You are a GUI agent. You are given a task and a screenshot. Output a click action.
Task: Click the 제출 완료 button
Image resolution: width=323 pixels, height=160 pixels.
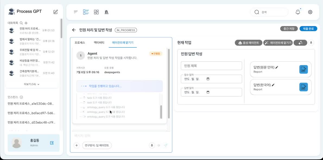308,29
